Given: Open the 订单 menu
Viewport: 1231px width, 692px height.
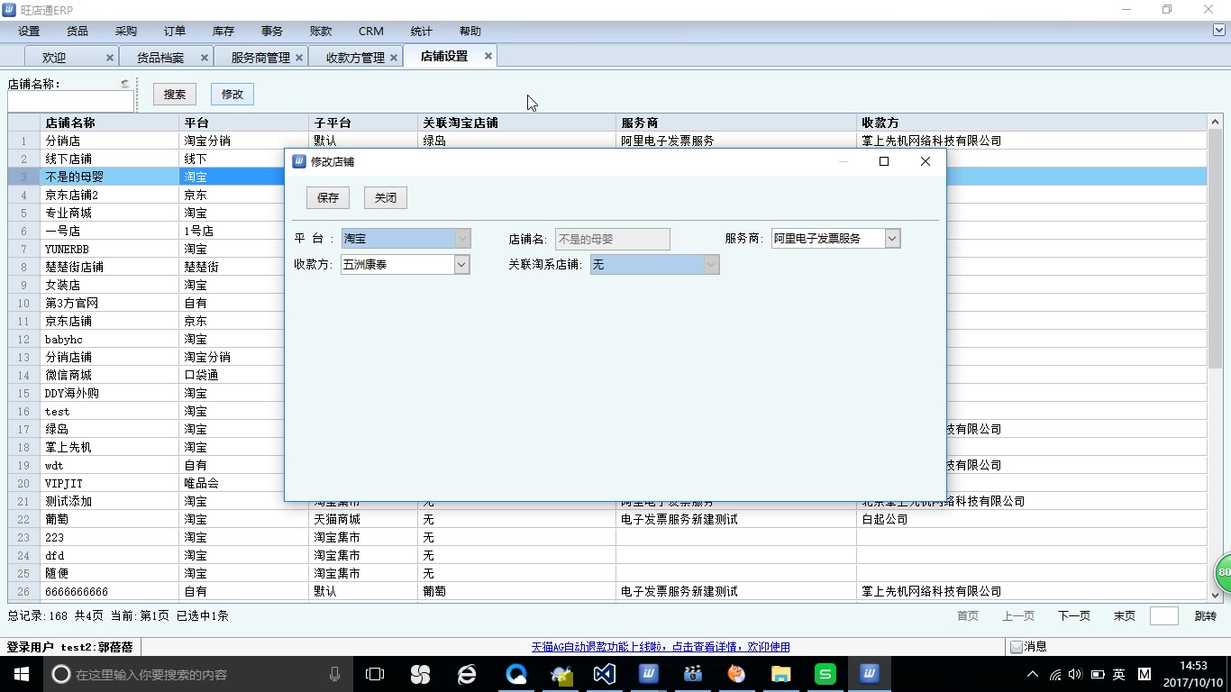Looking at the screenshot, I should tap(175, 32).
